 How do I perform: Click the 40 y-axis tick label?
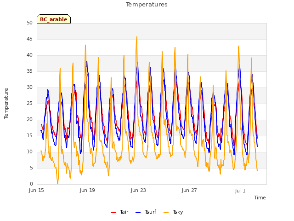29,55
